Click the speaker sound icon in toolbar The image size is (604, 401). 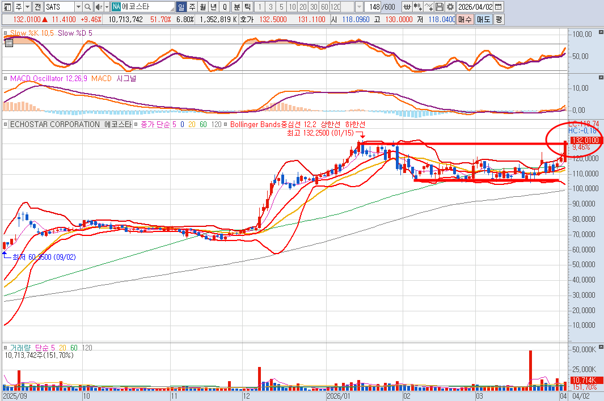(x=99, y=7)
